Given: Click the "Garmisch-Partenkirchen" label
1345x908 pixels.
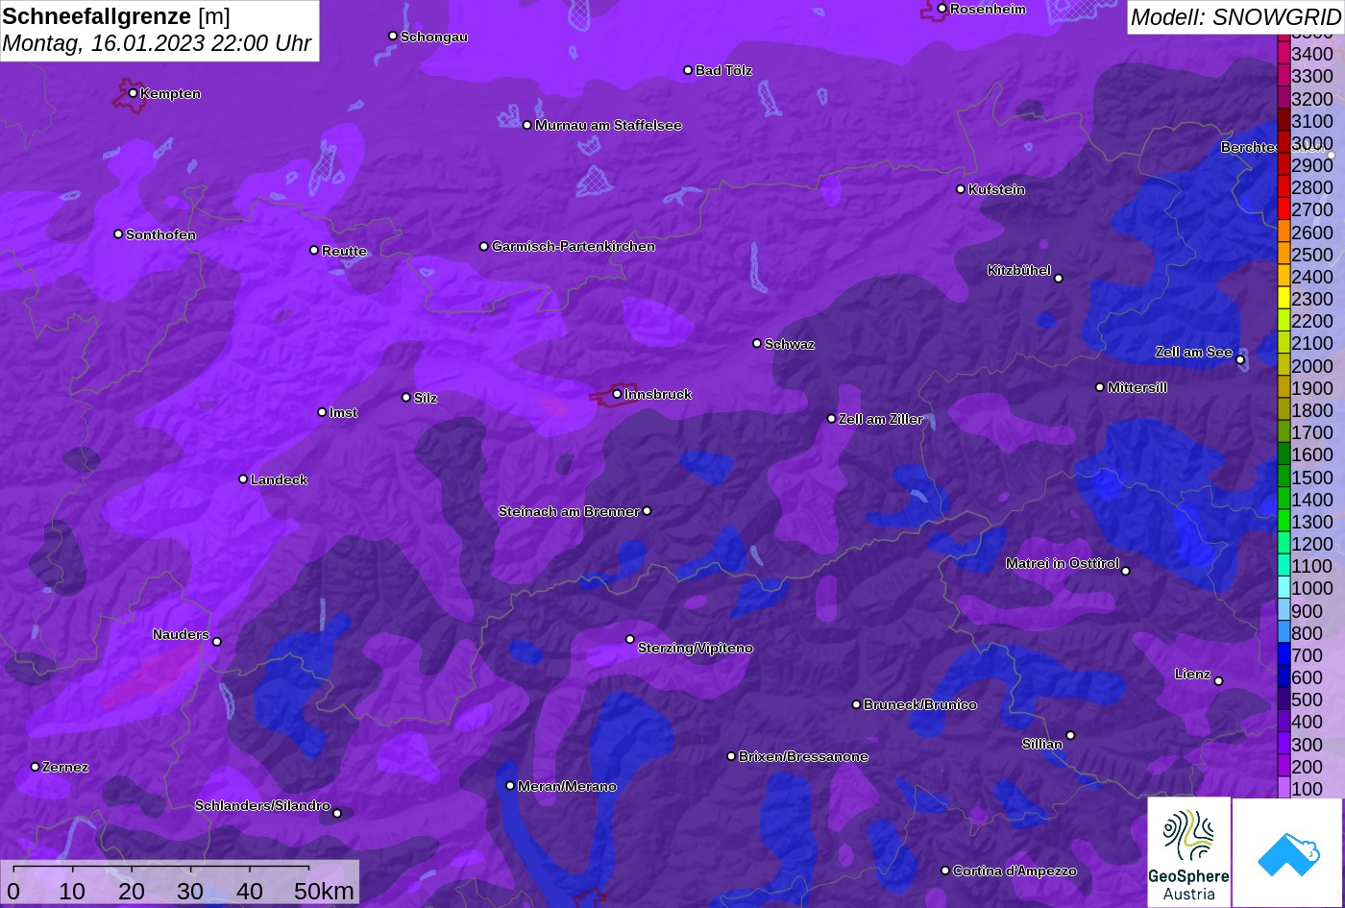Looking at the screenshot, I should pyautogui.click(x=574, y=247).
